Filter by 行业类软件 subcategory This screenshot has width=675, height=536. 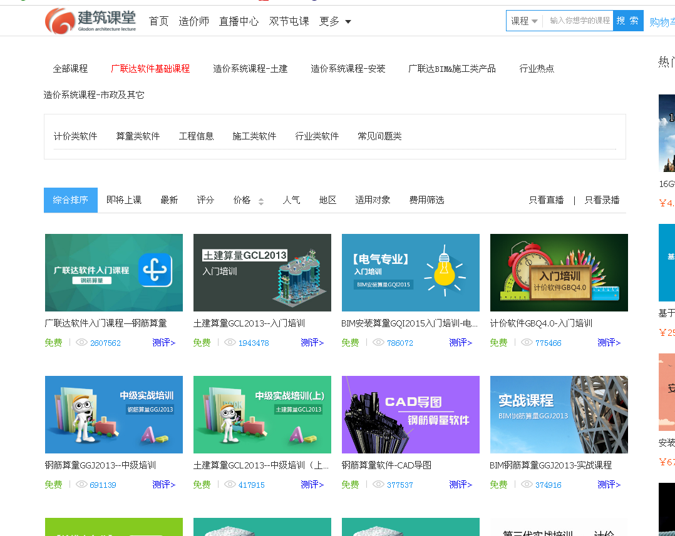317,136
